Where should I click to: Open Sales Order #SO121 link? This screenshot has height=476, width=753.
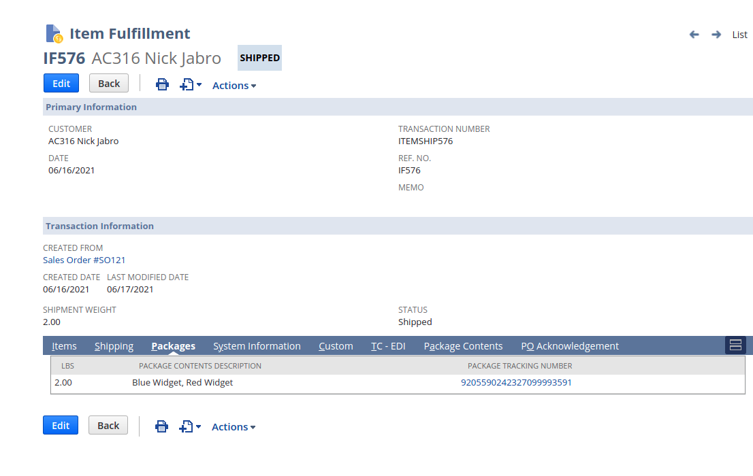(x=84, y=260)
